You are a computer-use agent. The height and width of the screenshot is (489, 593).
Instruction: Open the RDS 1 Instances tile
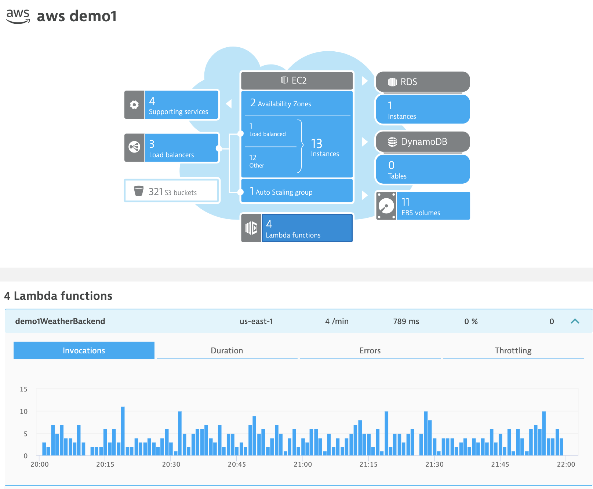pos(423,110)
